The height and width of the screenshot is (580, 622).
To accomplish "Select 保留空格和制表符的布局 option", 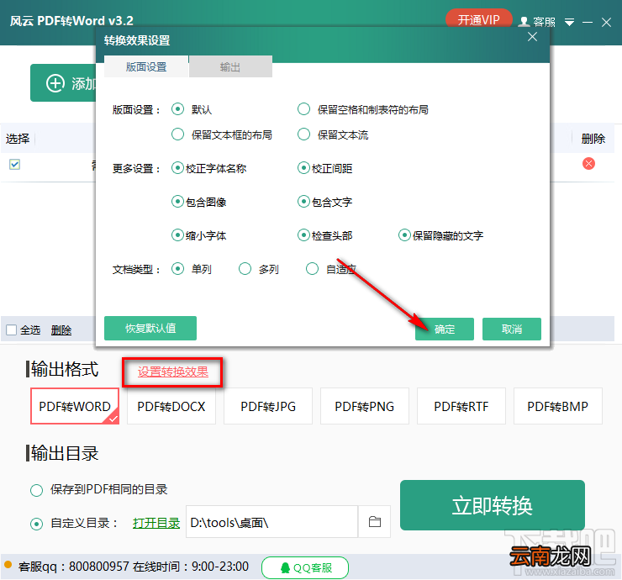I will pos(304,109).
